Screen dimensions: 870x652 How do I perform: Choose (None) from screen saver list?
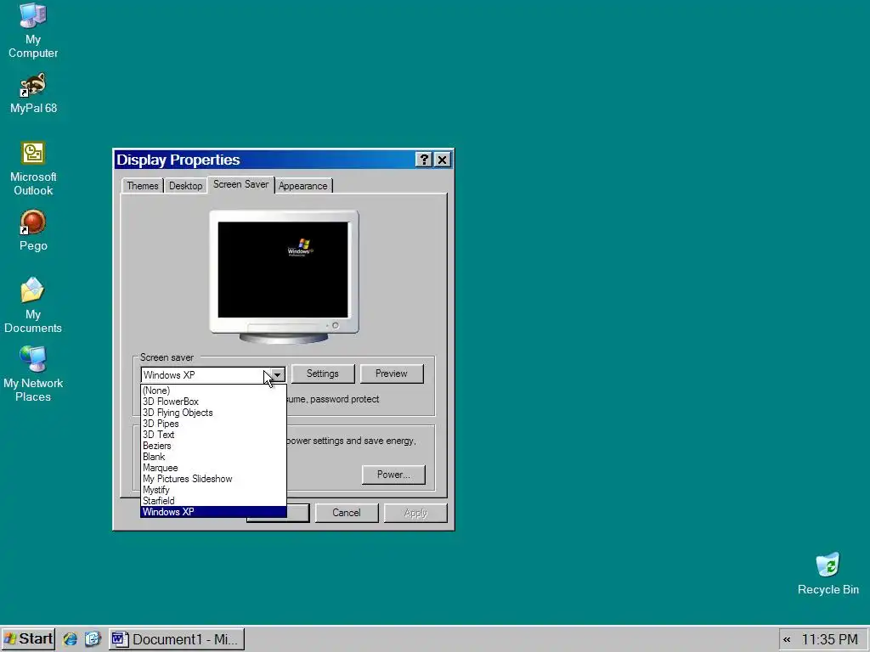tap(213, 391)
